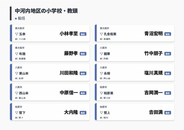Open the 中原信一 card name
This screenshot has width=184, height=130.
coord(69,93)
